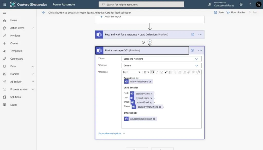Open the user account avatar
Screen dimensions: 263x150
pyautogui.click(x=258, y=4)
